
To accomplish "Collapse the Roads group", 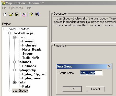I will coord(15,37).
